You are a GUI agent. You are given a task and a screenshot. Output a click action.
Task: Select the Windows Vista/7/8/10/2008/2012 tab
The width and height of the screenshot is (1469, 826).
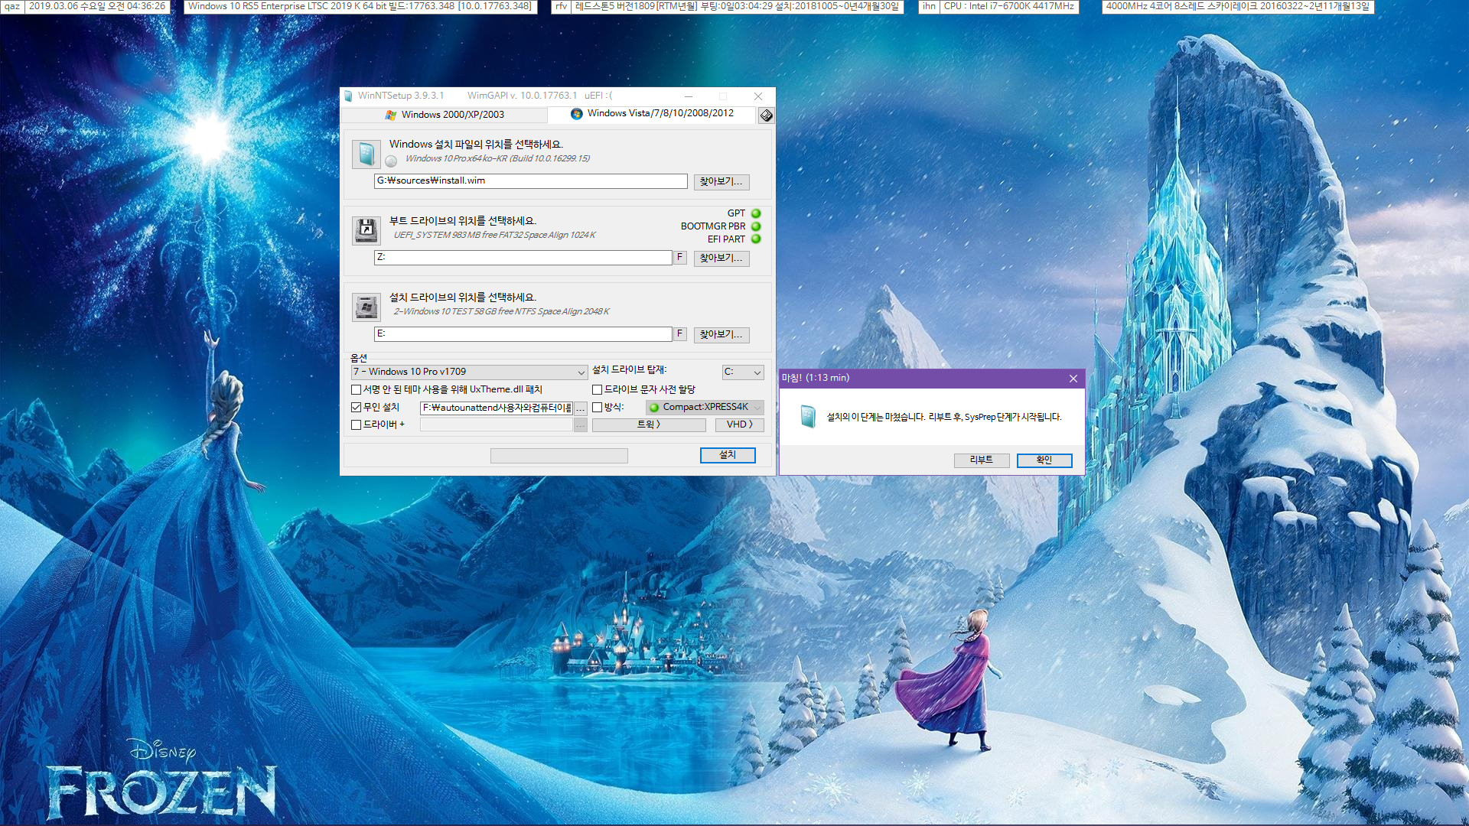[652, 113]
